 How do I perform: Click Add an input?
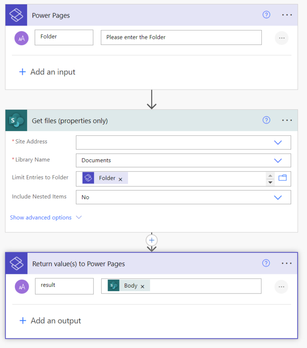[47, 72]
